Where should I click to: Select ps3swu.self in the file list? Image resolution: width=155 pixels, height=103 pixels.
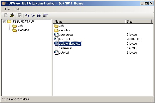tap(67, 48)
